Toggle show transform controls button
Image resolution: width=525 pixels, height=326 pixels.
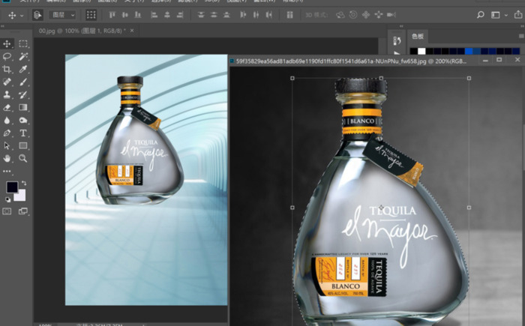(x=91, y=15)
